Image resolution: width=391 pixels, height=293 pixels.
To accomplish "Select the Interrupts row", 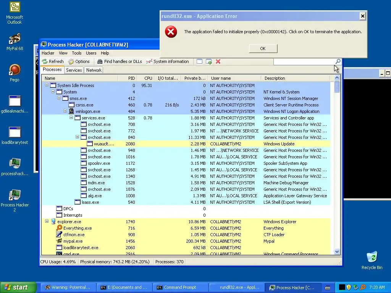I will [x=186, y=215].
